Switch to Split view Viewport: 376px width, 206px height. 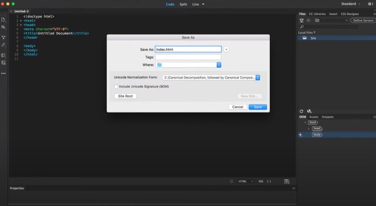point(183,4)
